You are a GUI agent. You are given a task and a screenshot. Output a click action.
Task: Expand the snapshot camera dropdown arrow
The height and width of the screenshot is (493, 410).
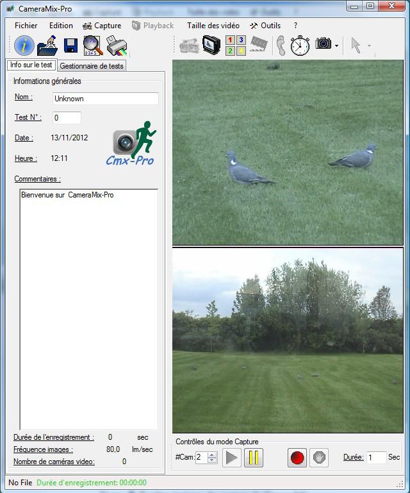coord(337,46)
